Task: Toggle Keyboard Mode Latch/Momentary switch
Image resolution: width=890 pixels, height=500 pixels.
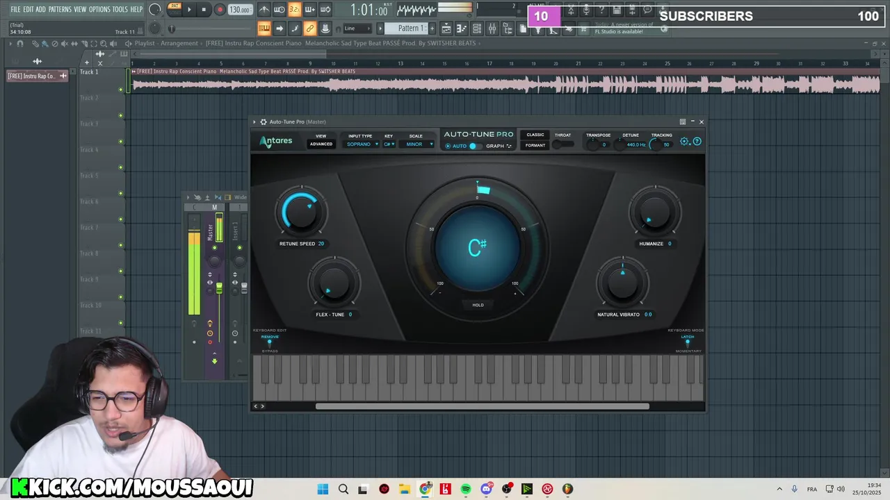Action: point(688,343)
